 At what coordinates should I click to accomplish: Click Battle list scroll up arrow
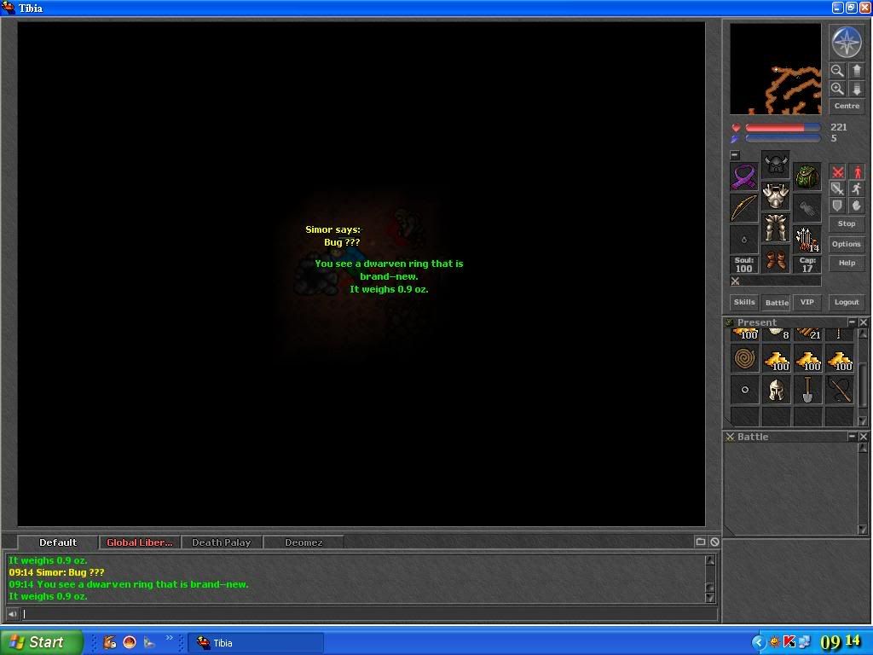pos(863,449)
